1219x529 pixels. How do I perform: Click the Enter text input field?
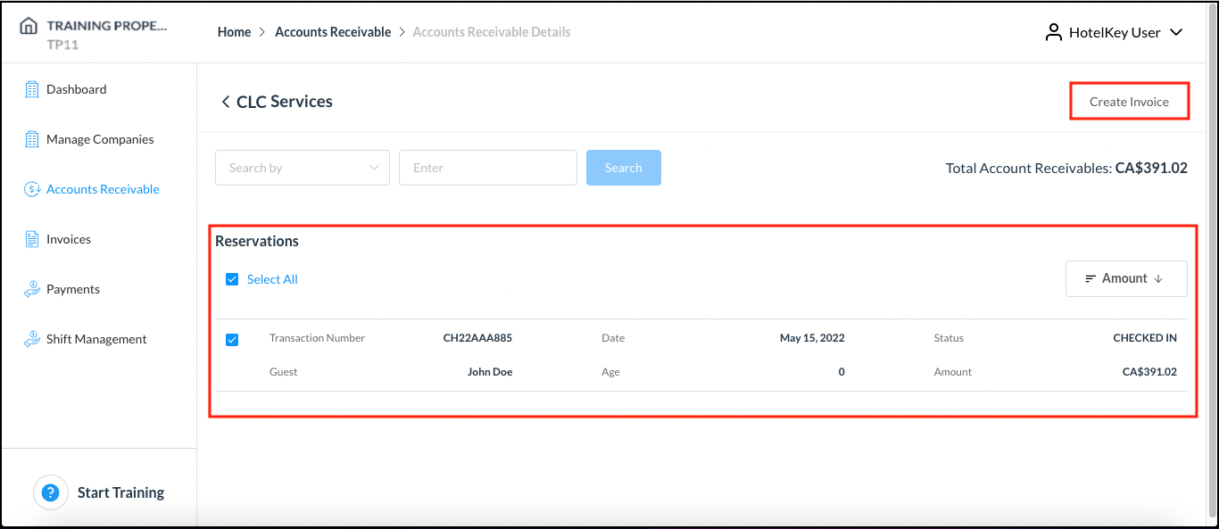[x=487, y=167]
